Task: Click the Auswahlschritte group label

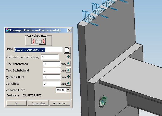Action: click(36, 36)
